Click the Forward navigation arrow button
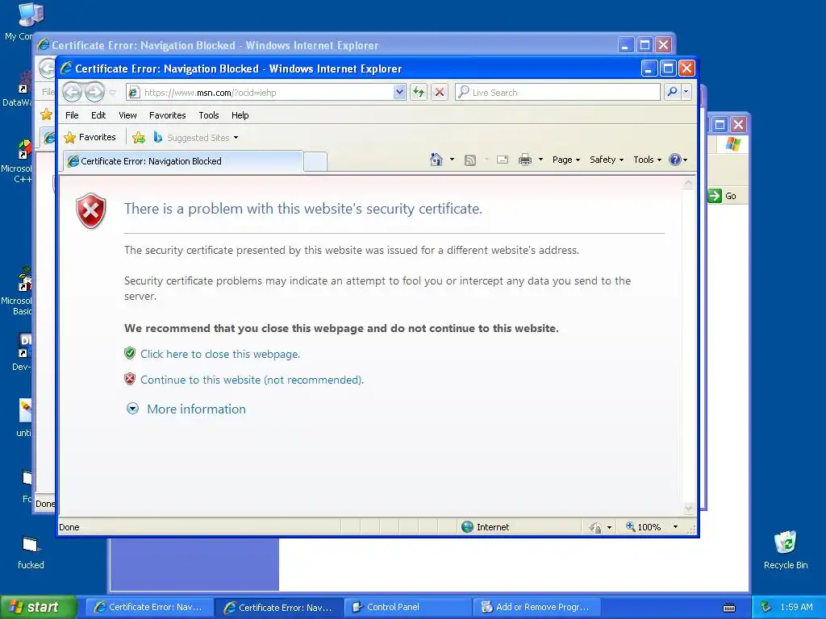The height and width of the screenshot is (619, 826). [95, 92]
